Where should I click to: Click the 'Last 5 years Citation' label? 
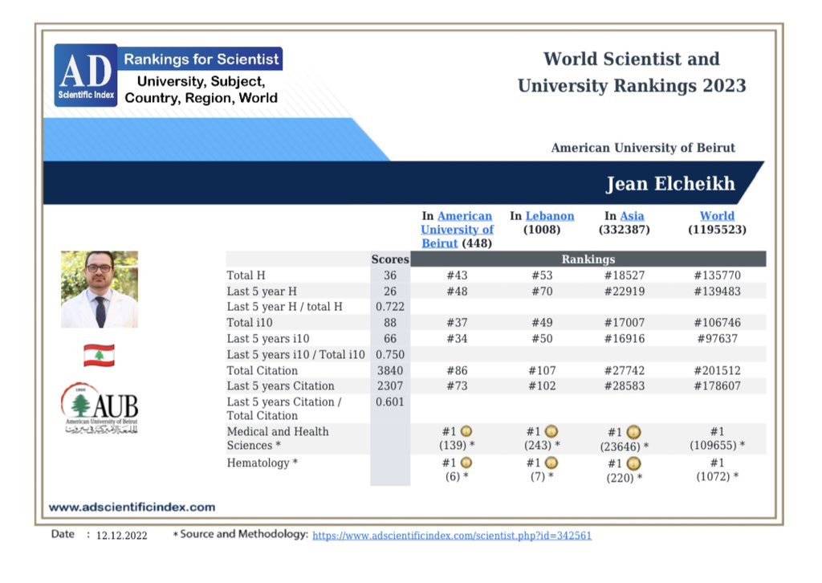(x=280, y=386)
